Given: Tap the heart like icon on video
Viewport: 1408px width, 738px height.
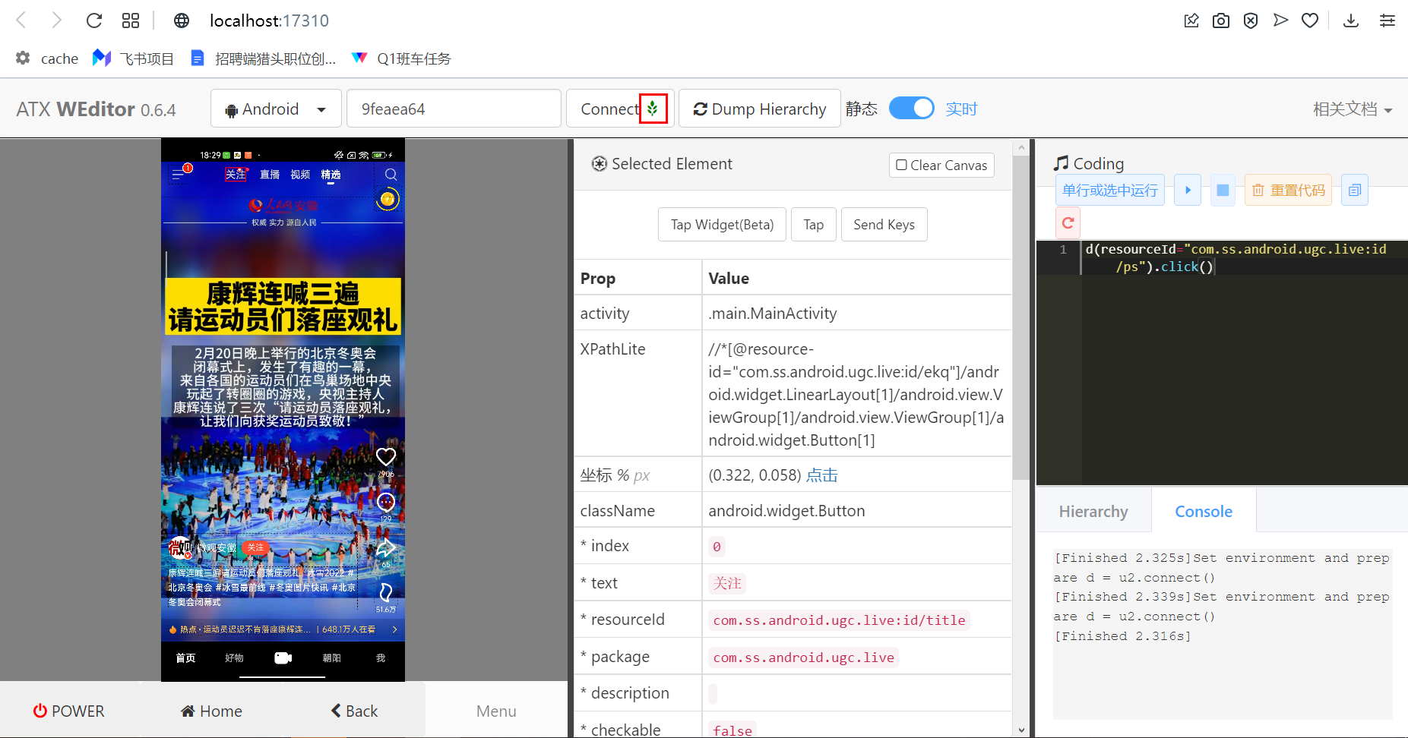Looking at the screenshot, I should tap(386, 457).
